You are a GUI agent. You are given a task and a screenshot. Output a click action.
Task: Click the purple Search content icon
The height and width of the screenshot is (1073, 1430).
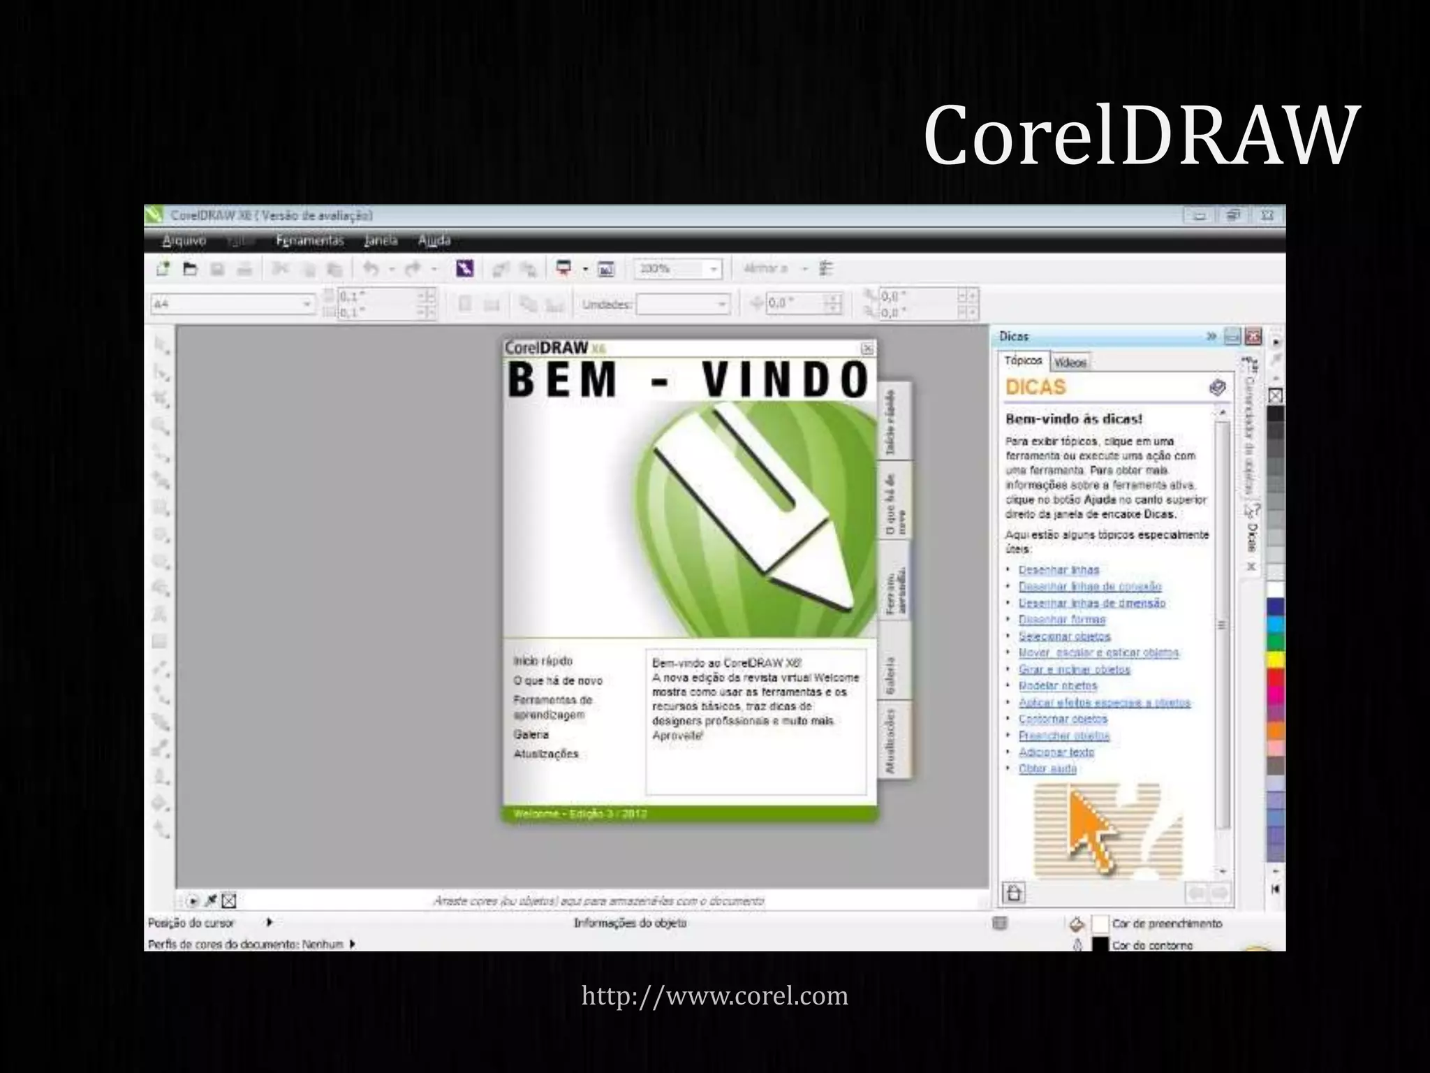pyautogui.click(x=465, y=268)
